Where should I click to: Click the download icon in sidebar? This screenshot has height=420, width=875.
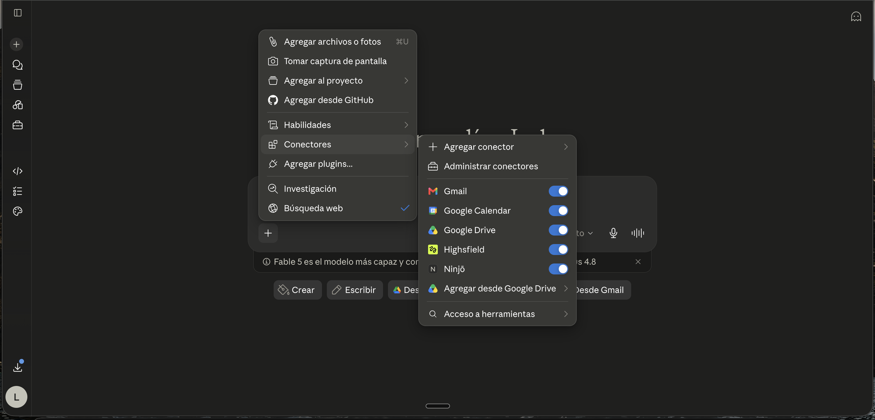(x=18, y=367)
